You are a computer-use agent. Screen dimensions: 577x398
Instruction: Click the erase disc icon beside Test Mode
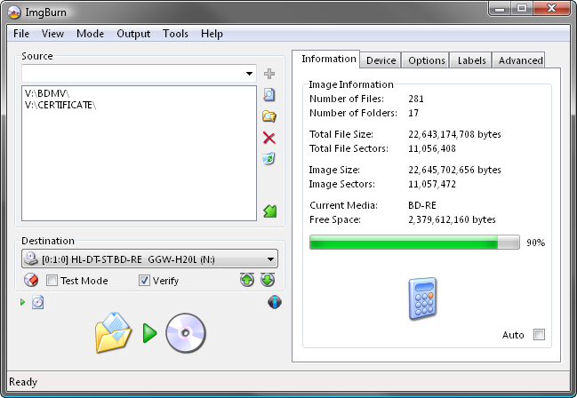pos(31,281)
